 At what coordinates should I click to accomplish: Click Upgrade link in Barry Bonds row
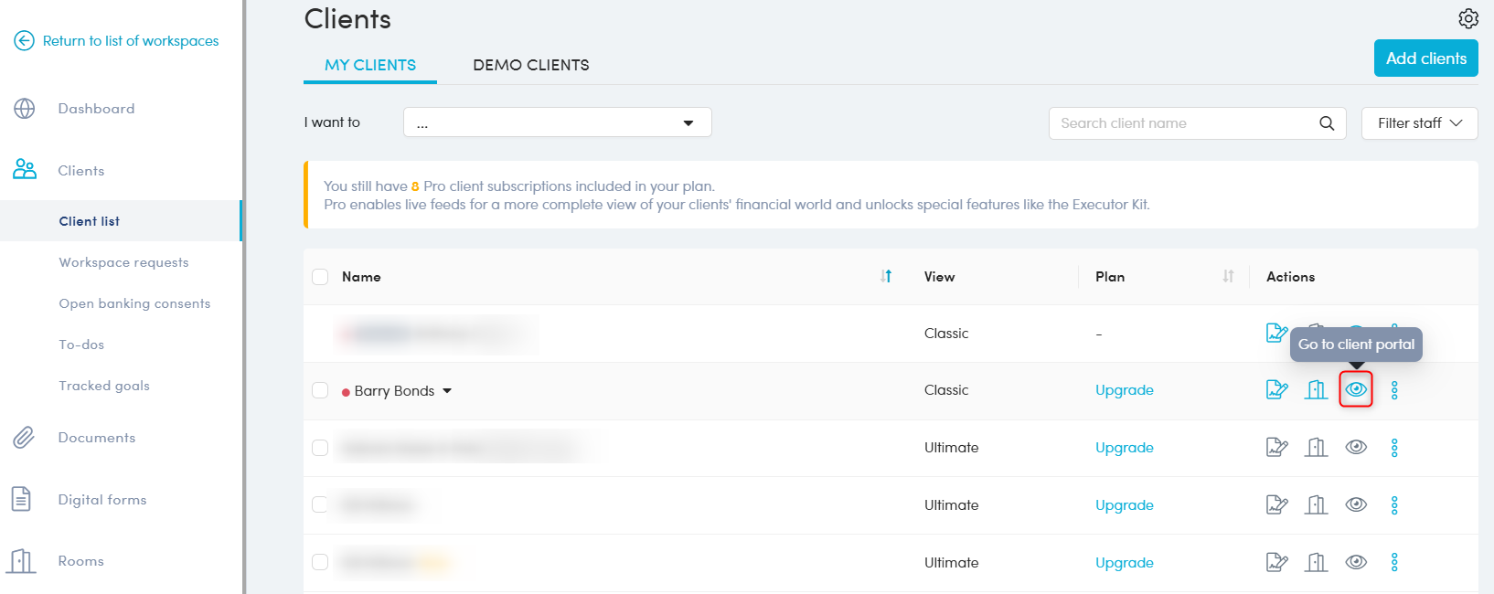click(1124, 390)
